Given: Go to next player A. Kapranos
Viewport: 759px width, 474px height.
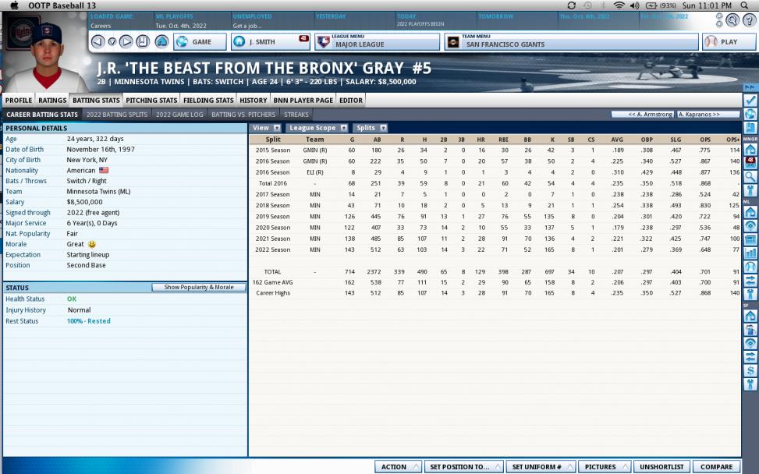Looking at the screenshot, I should pyautogui.click(x=708, y=115).
